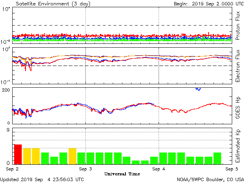The width and height of the screenshot is (244, 183).
Task: Click the "Estimated Kp" axis label
Action: tap(238, 146)
